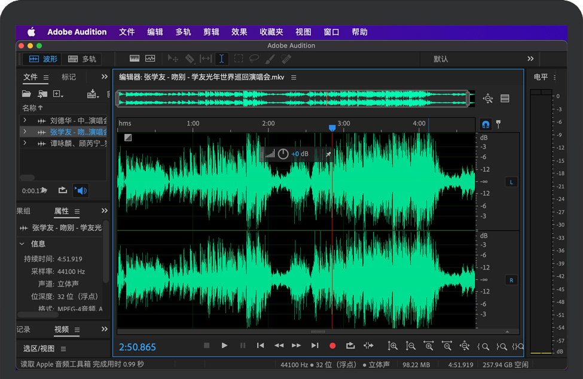Image resolution: width=583 pixels, height=379 pixels.
Task: Toggle auto-play speaker in the Files panel
Action: 81,191
